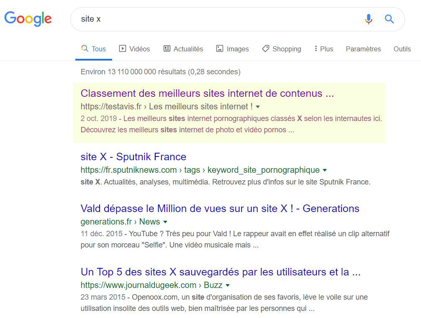Select the Tous tab
Screen dimensions: 421x318
coord(94,49)
